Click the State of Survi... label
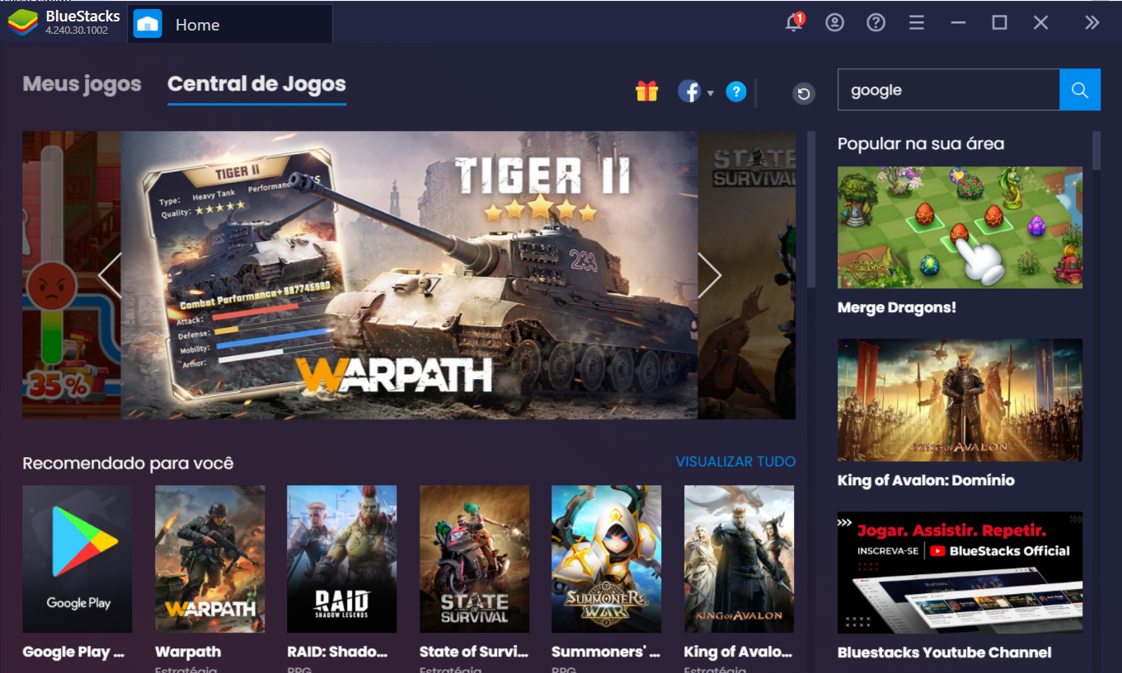The height and width of the screenshot is (673, 1122). [474, 652]
